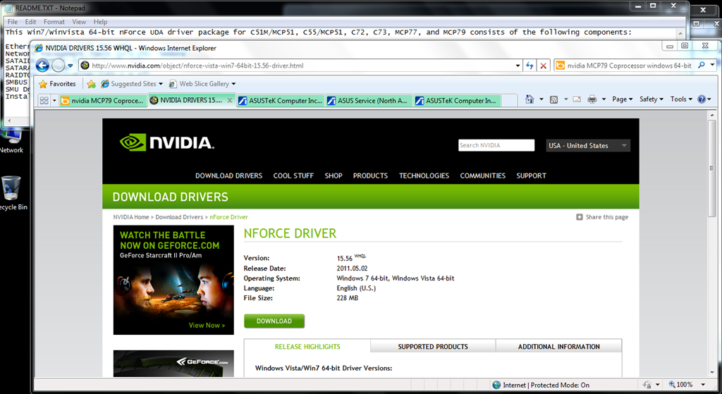Open TECHNOLOGIES in NVIDIA navigation
The width and height of the screenshot is (722, 394).
(424, 176)
